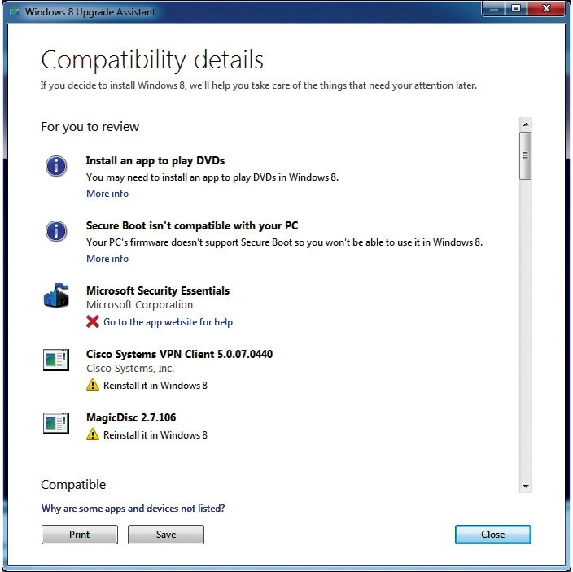This screenshot has height=572, width=573.
Task: Click the MagicDisc app icon
Action: (56, 423)
